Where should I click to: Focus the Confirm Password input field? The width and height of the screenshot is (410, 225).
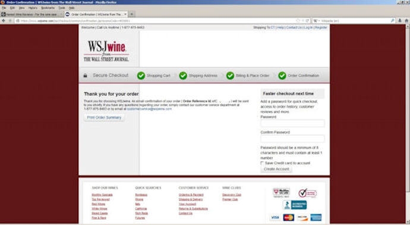(292, 139)
